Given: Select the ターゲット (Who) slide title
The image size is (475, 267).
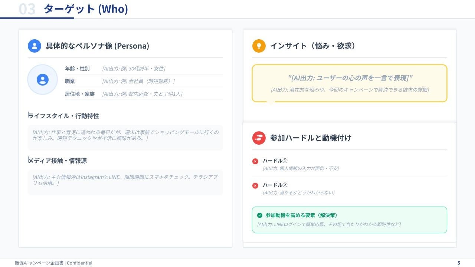Looking at the screenshot, I should pos(86,9).
